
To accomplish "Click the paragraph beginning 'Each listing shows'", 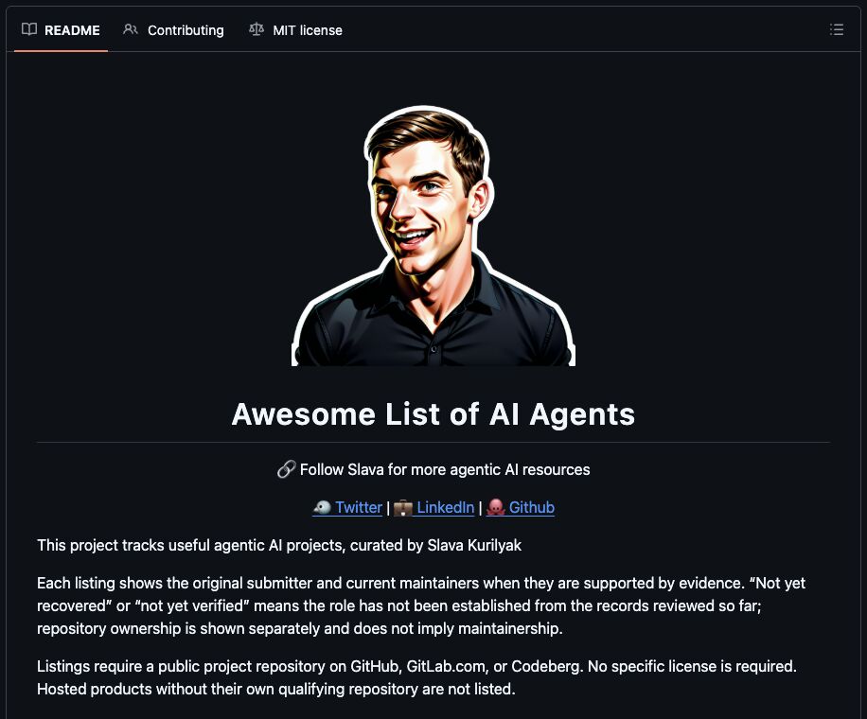I will tap(421, 605).
